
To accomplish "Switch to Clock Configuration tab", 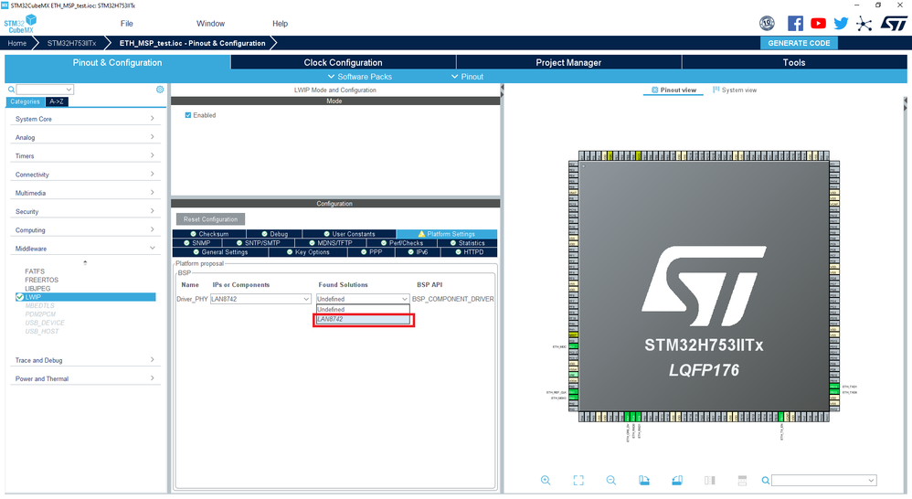I will coord(344,62).
